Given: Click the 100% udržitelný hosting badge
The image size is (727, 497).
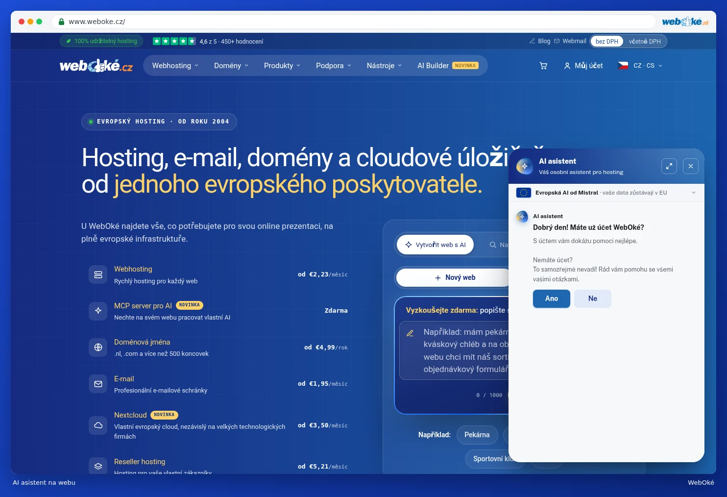Looking at the screenshot, I should 101,41.
